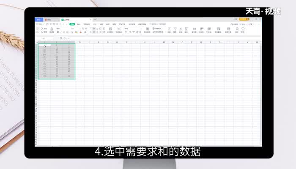Click the Fill (填充) icon
This screenshot has height=169, width=296.
187,29
